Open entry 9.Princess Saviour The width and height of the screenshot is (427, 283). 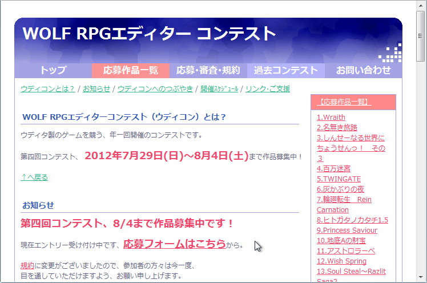click(x=347, y=230)
